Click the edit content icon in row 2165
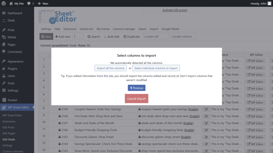Image resolution: width=273 pixels, height=153 pixels. [206, 137]
